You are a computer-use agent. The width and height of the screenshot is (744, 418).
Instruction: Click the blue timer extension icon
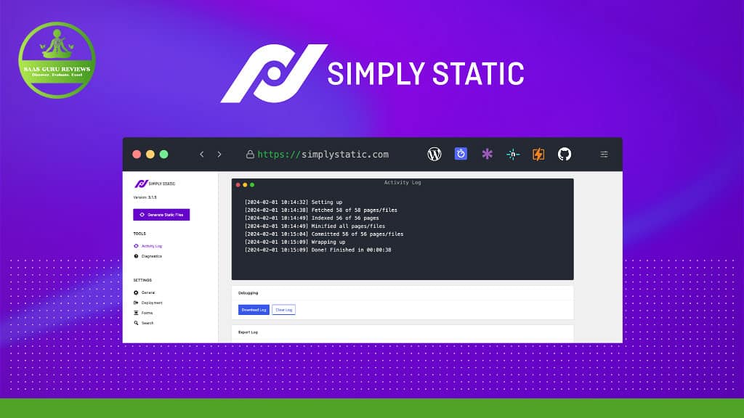click(461, 154)
